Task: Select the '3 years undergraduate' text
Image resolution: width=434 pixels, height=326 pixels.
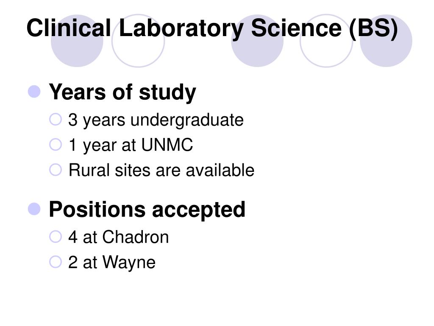Action: [x=156, y=120]
